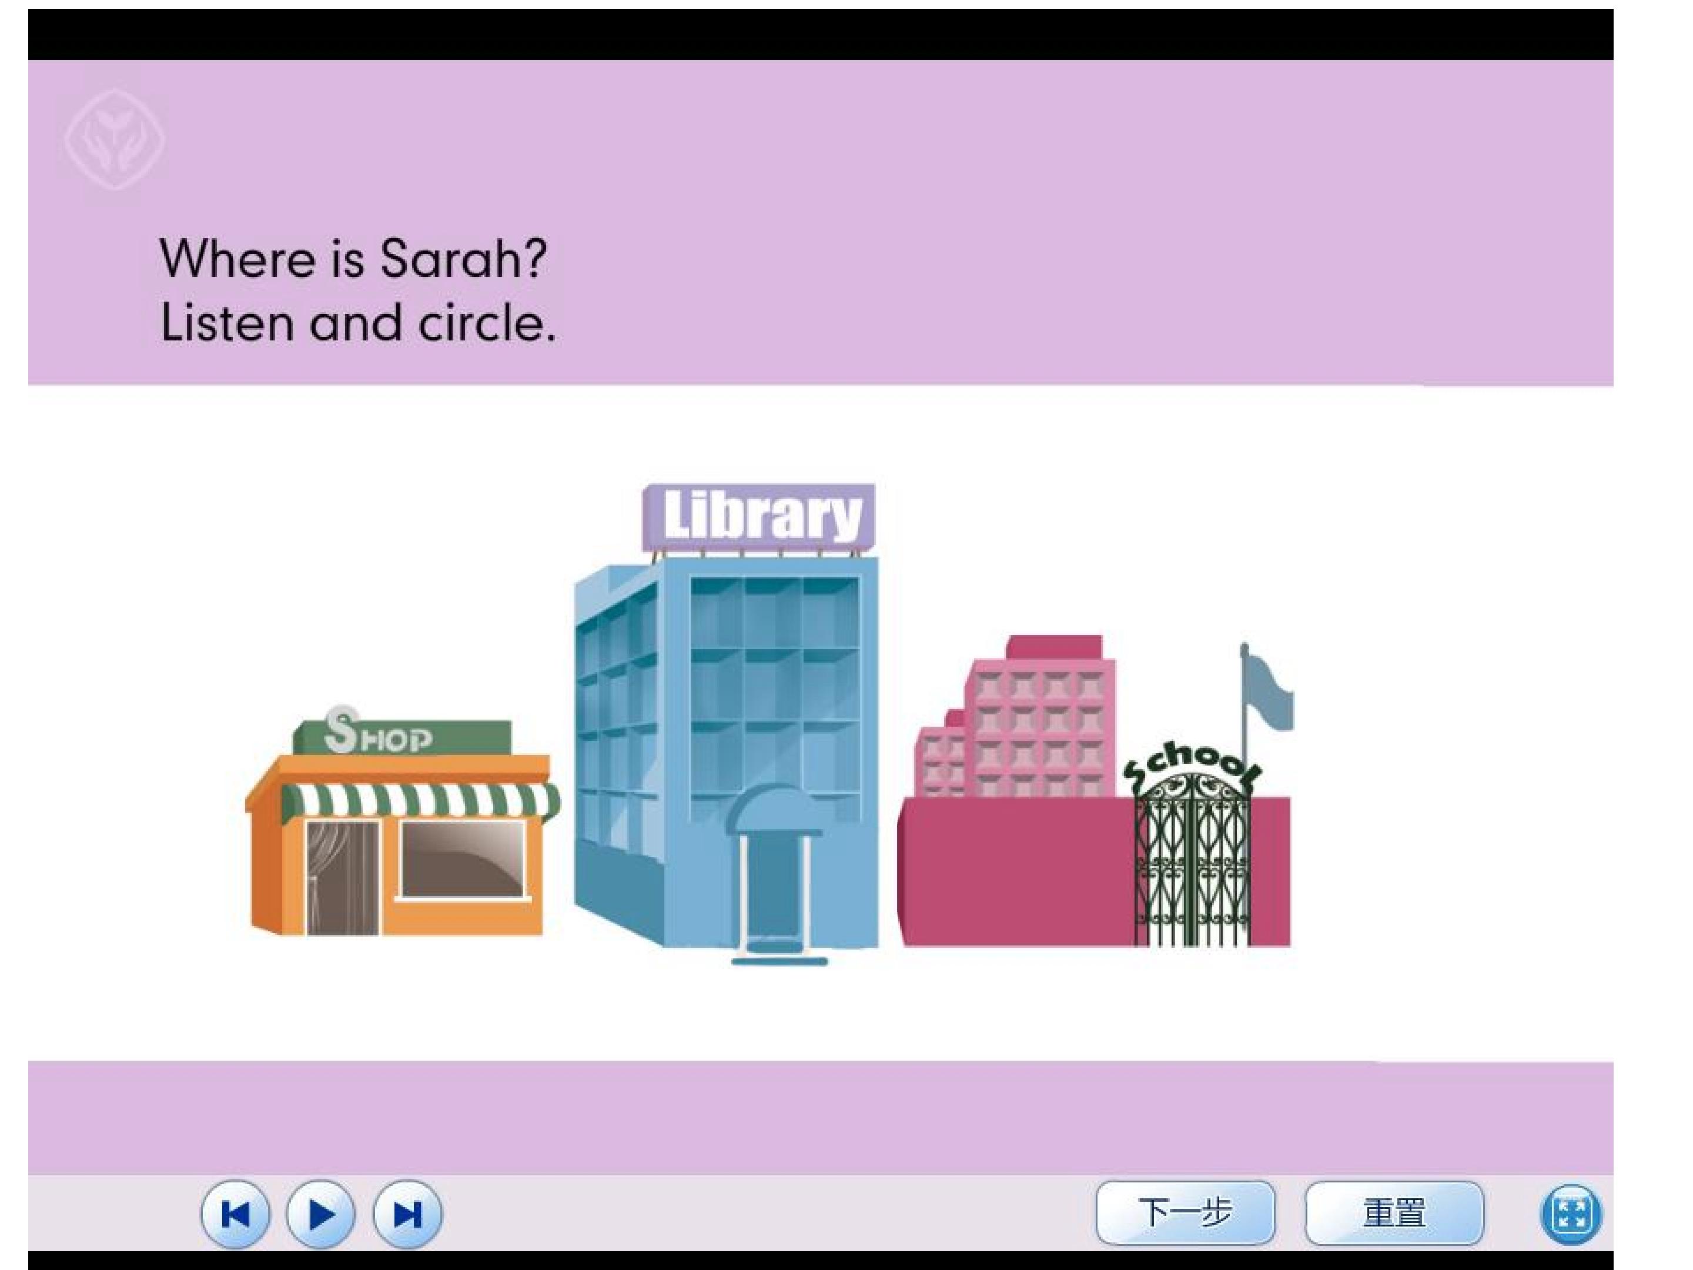This screenshot has width=1693, height=1270.
Task: Click the skip to previous button
Action: (x=235, y=1214)
